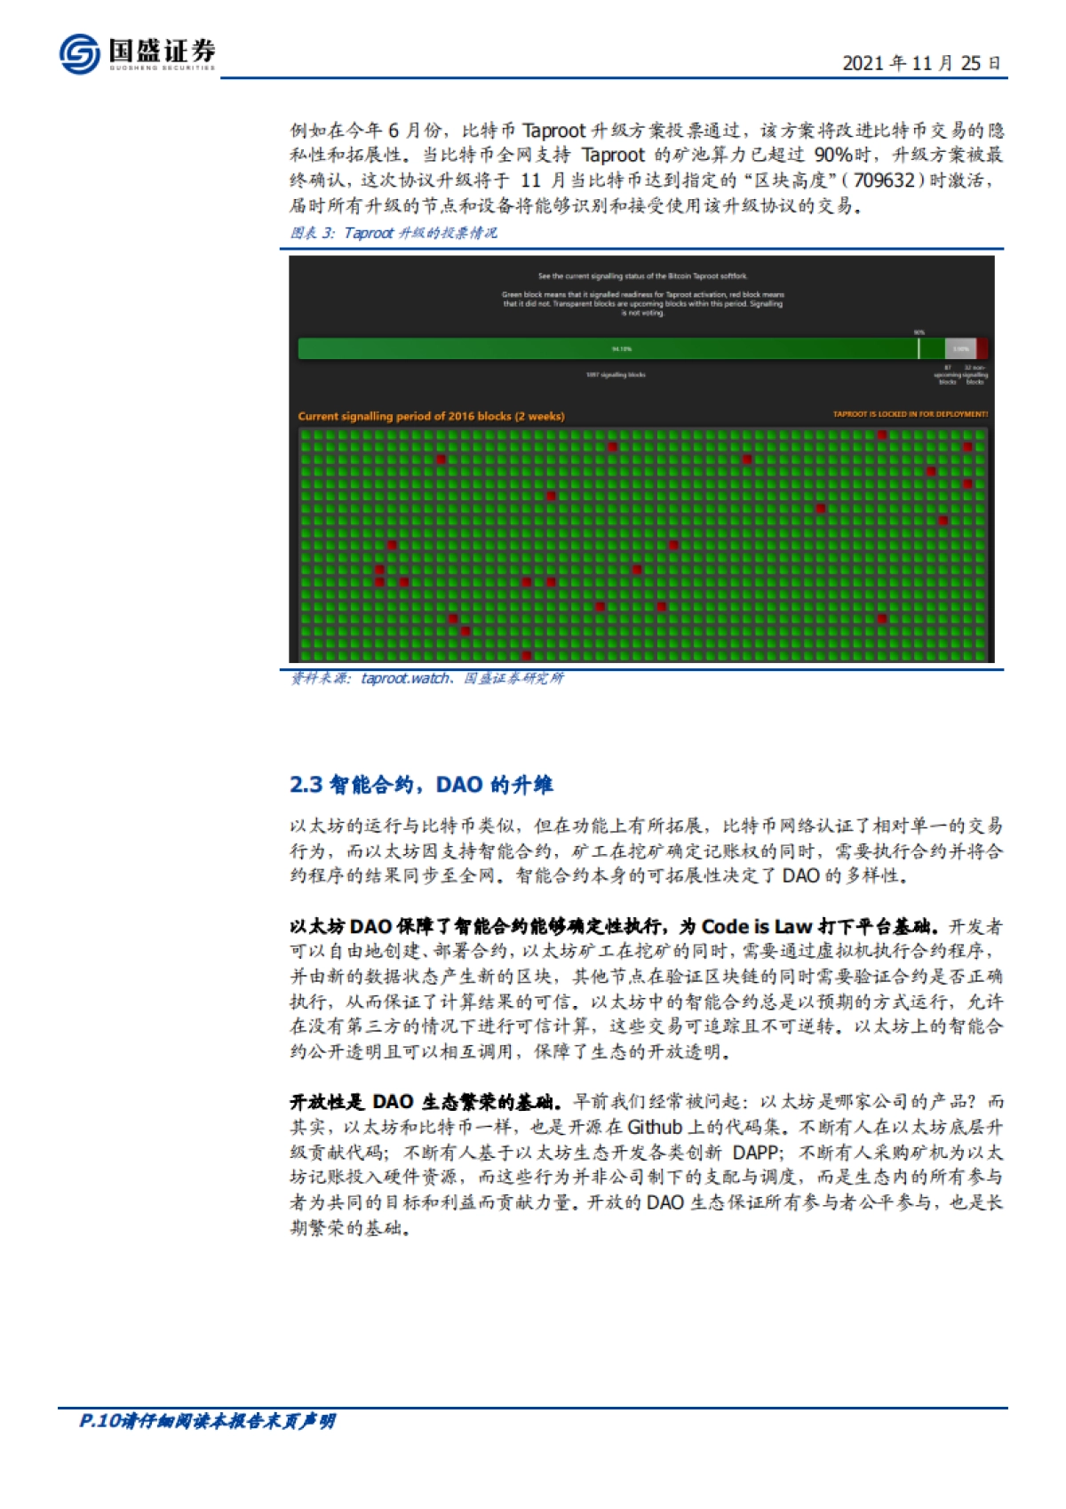Screen dimensions: 1066x1509
Task: Click the only red block in the grid's top row
Action: click(x=881, y=435)
